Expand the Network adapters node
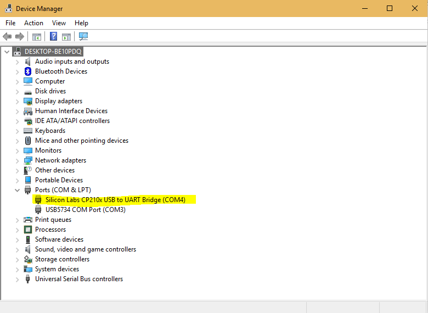Image resolution: width=428 pixels, height=313 pixels. click(x=17, y=161)
